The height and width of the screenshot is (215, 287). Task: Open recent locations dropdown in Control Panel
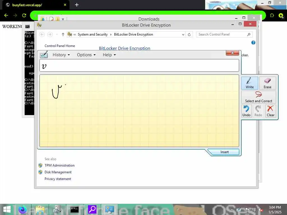click(x=57, y=34)
